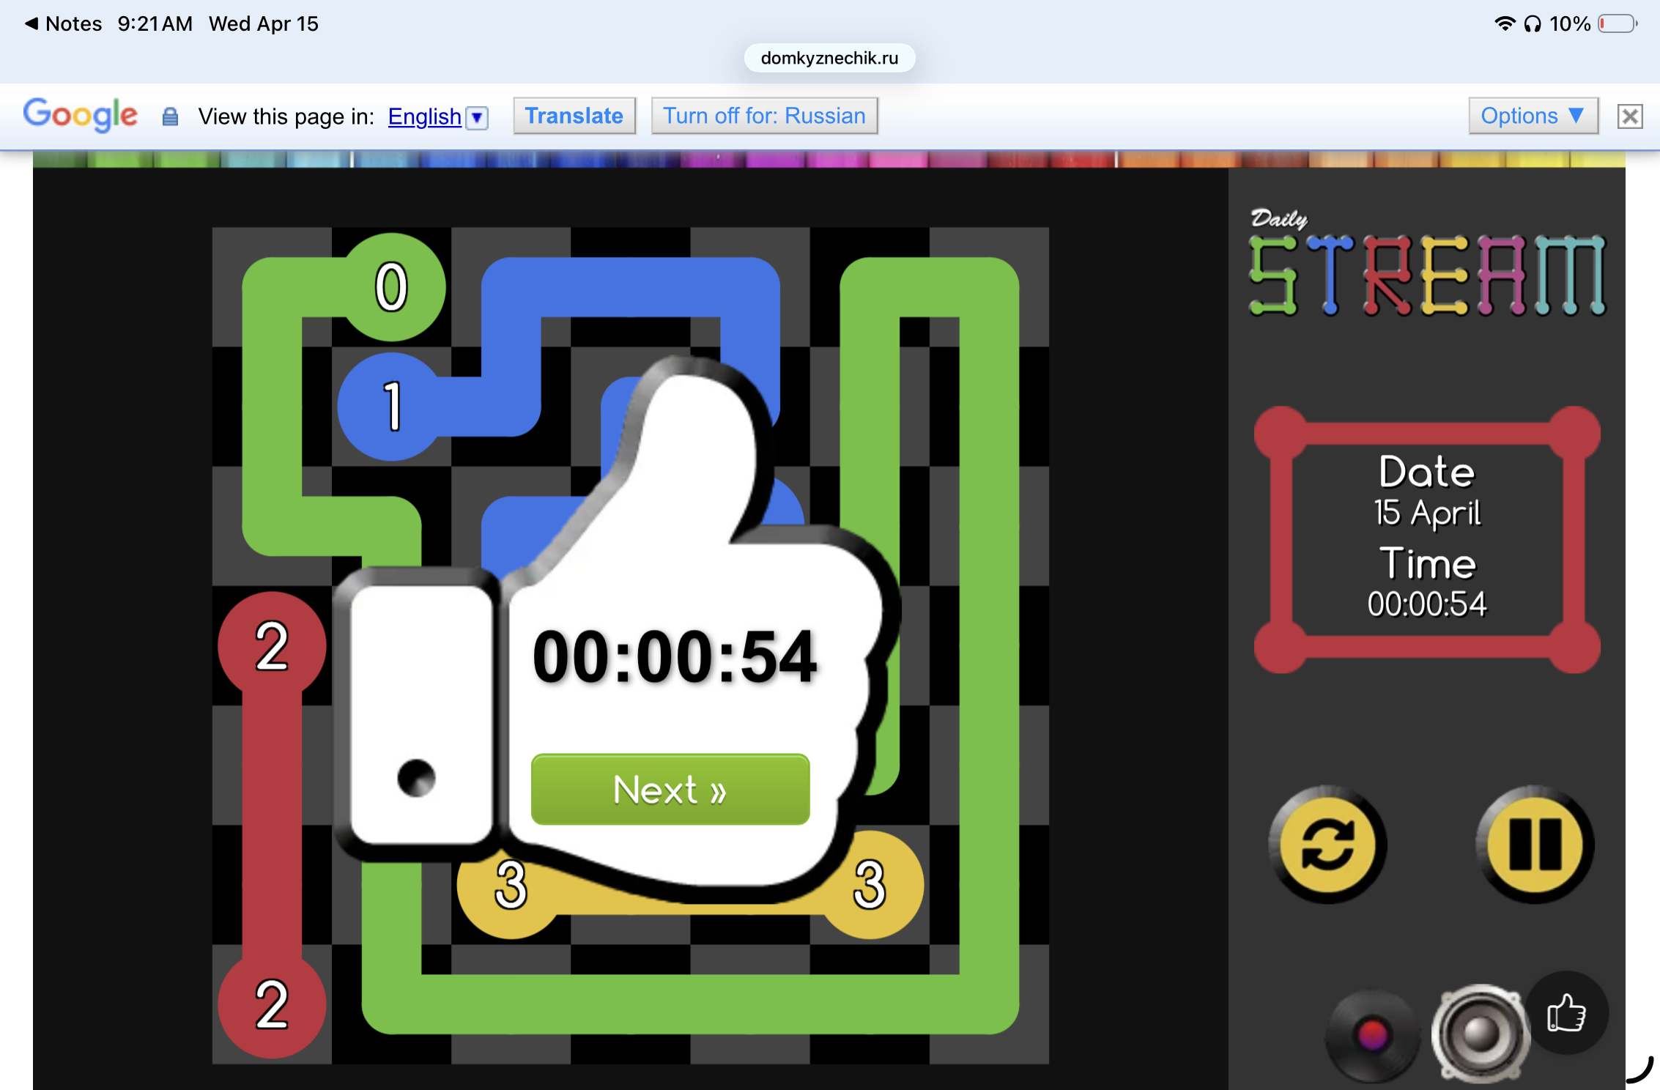Click the green 0 node
Screen dimensions: 1660x1090
[393, 286]
